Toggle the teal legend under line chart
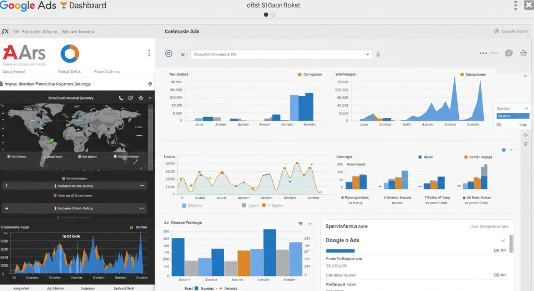The image size is (534, 291). tap(250, 206)
